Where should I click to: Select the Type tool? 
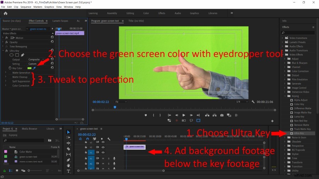coord(68,171)
